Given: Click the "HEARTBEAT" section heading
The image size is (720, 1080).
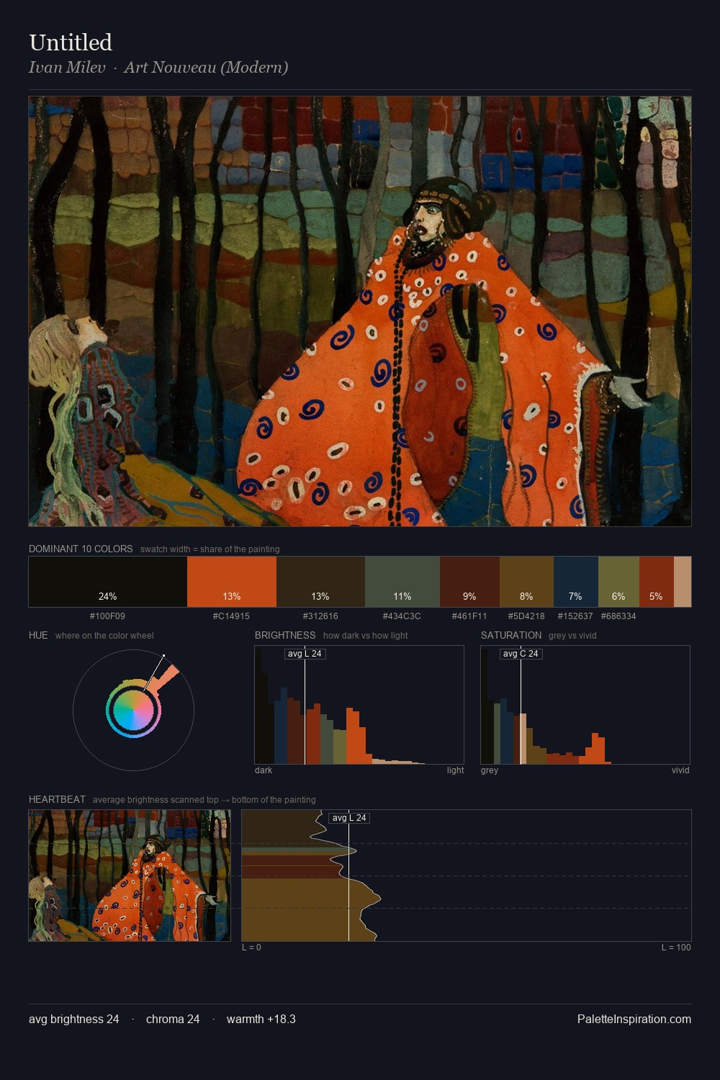Looking at the screenshot, I should (57, 799).
